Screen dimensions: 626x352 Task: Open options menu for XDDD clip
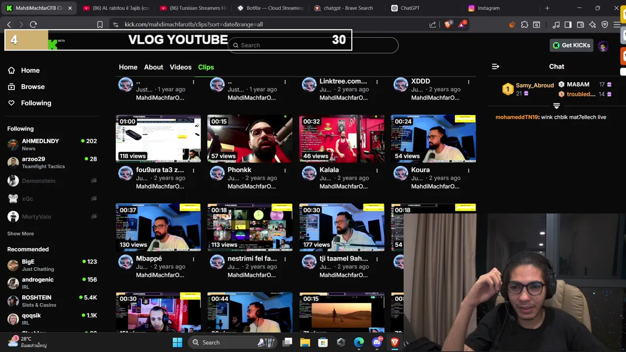click(469, 82)
